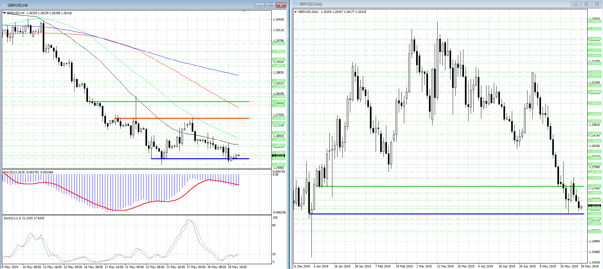This screenshot has width=603, height=269.
Task: Click the 1.24030 price label on the Daily axis
Action: click(x=595, y=263)
